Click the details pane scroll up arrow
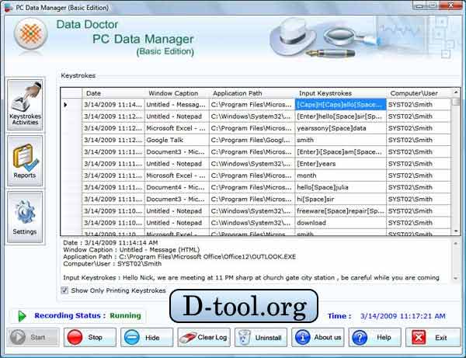The width and height of the screenshot is (466, 358). 455,243
